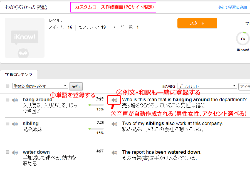This screenshot has width=250, height=169.
Task: Check the box for sibling
Action: click(8, 124)
